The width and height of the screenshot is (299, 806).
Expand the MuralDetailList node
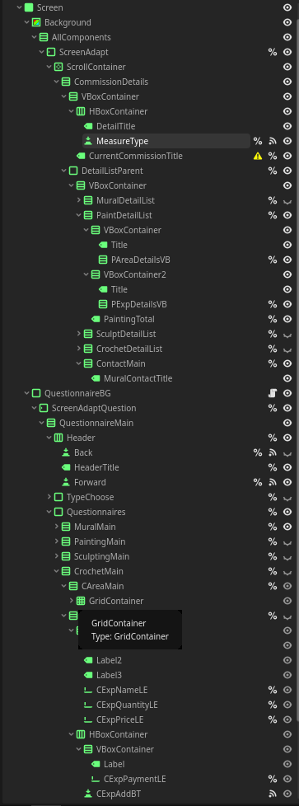[78, 200]
